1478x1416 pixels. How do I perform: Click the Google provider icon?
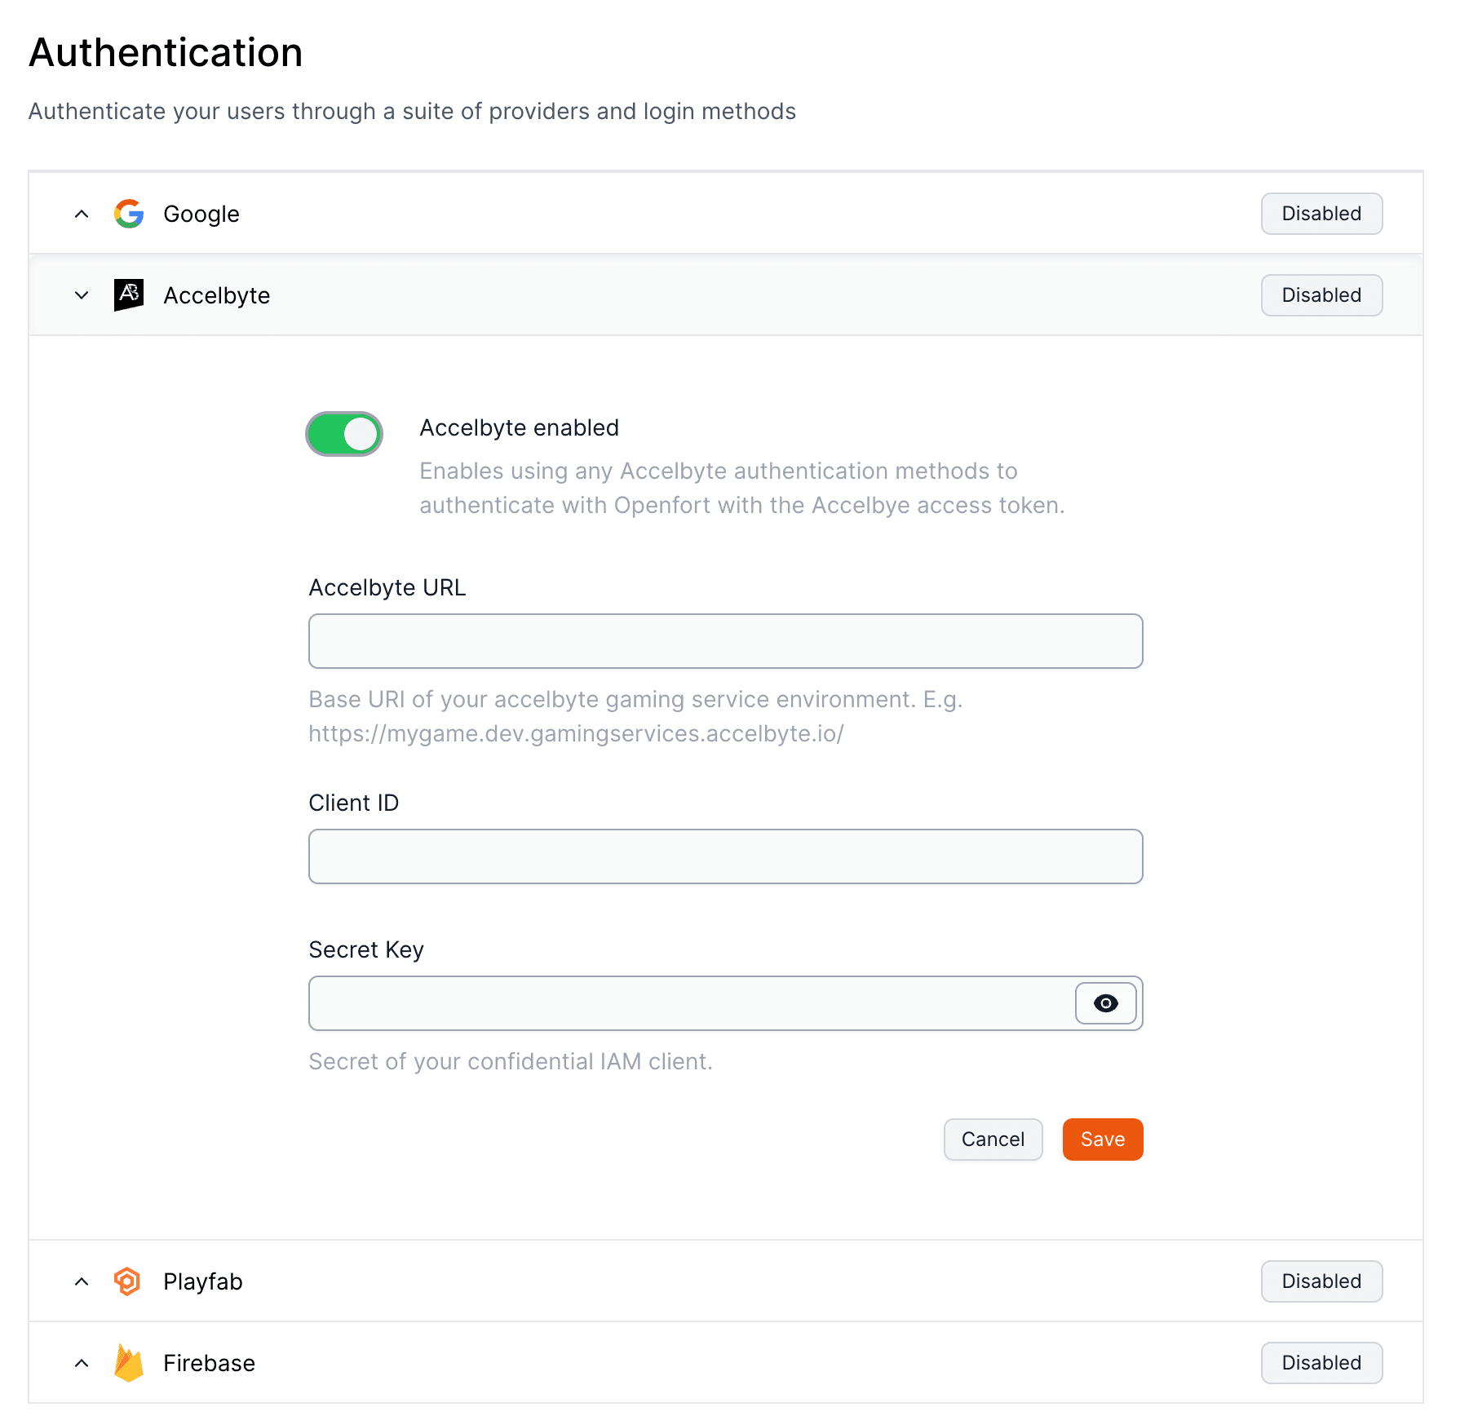(x=128, y=214)
